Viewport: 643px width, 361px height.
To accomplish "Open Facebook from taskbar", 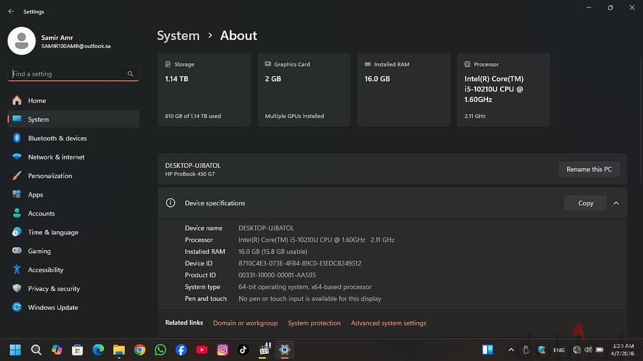I will (x=181, y=350).
